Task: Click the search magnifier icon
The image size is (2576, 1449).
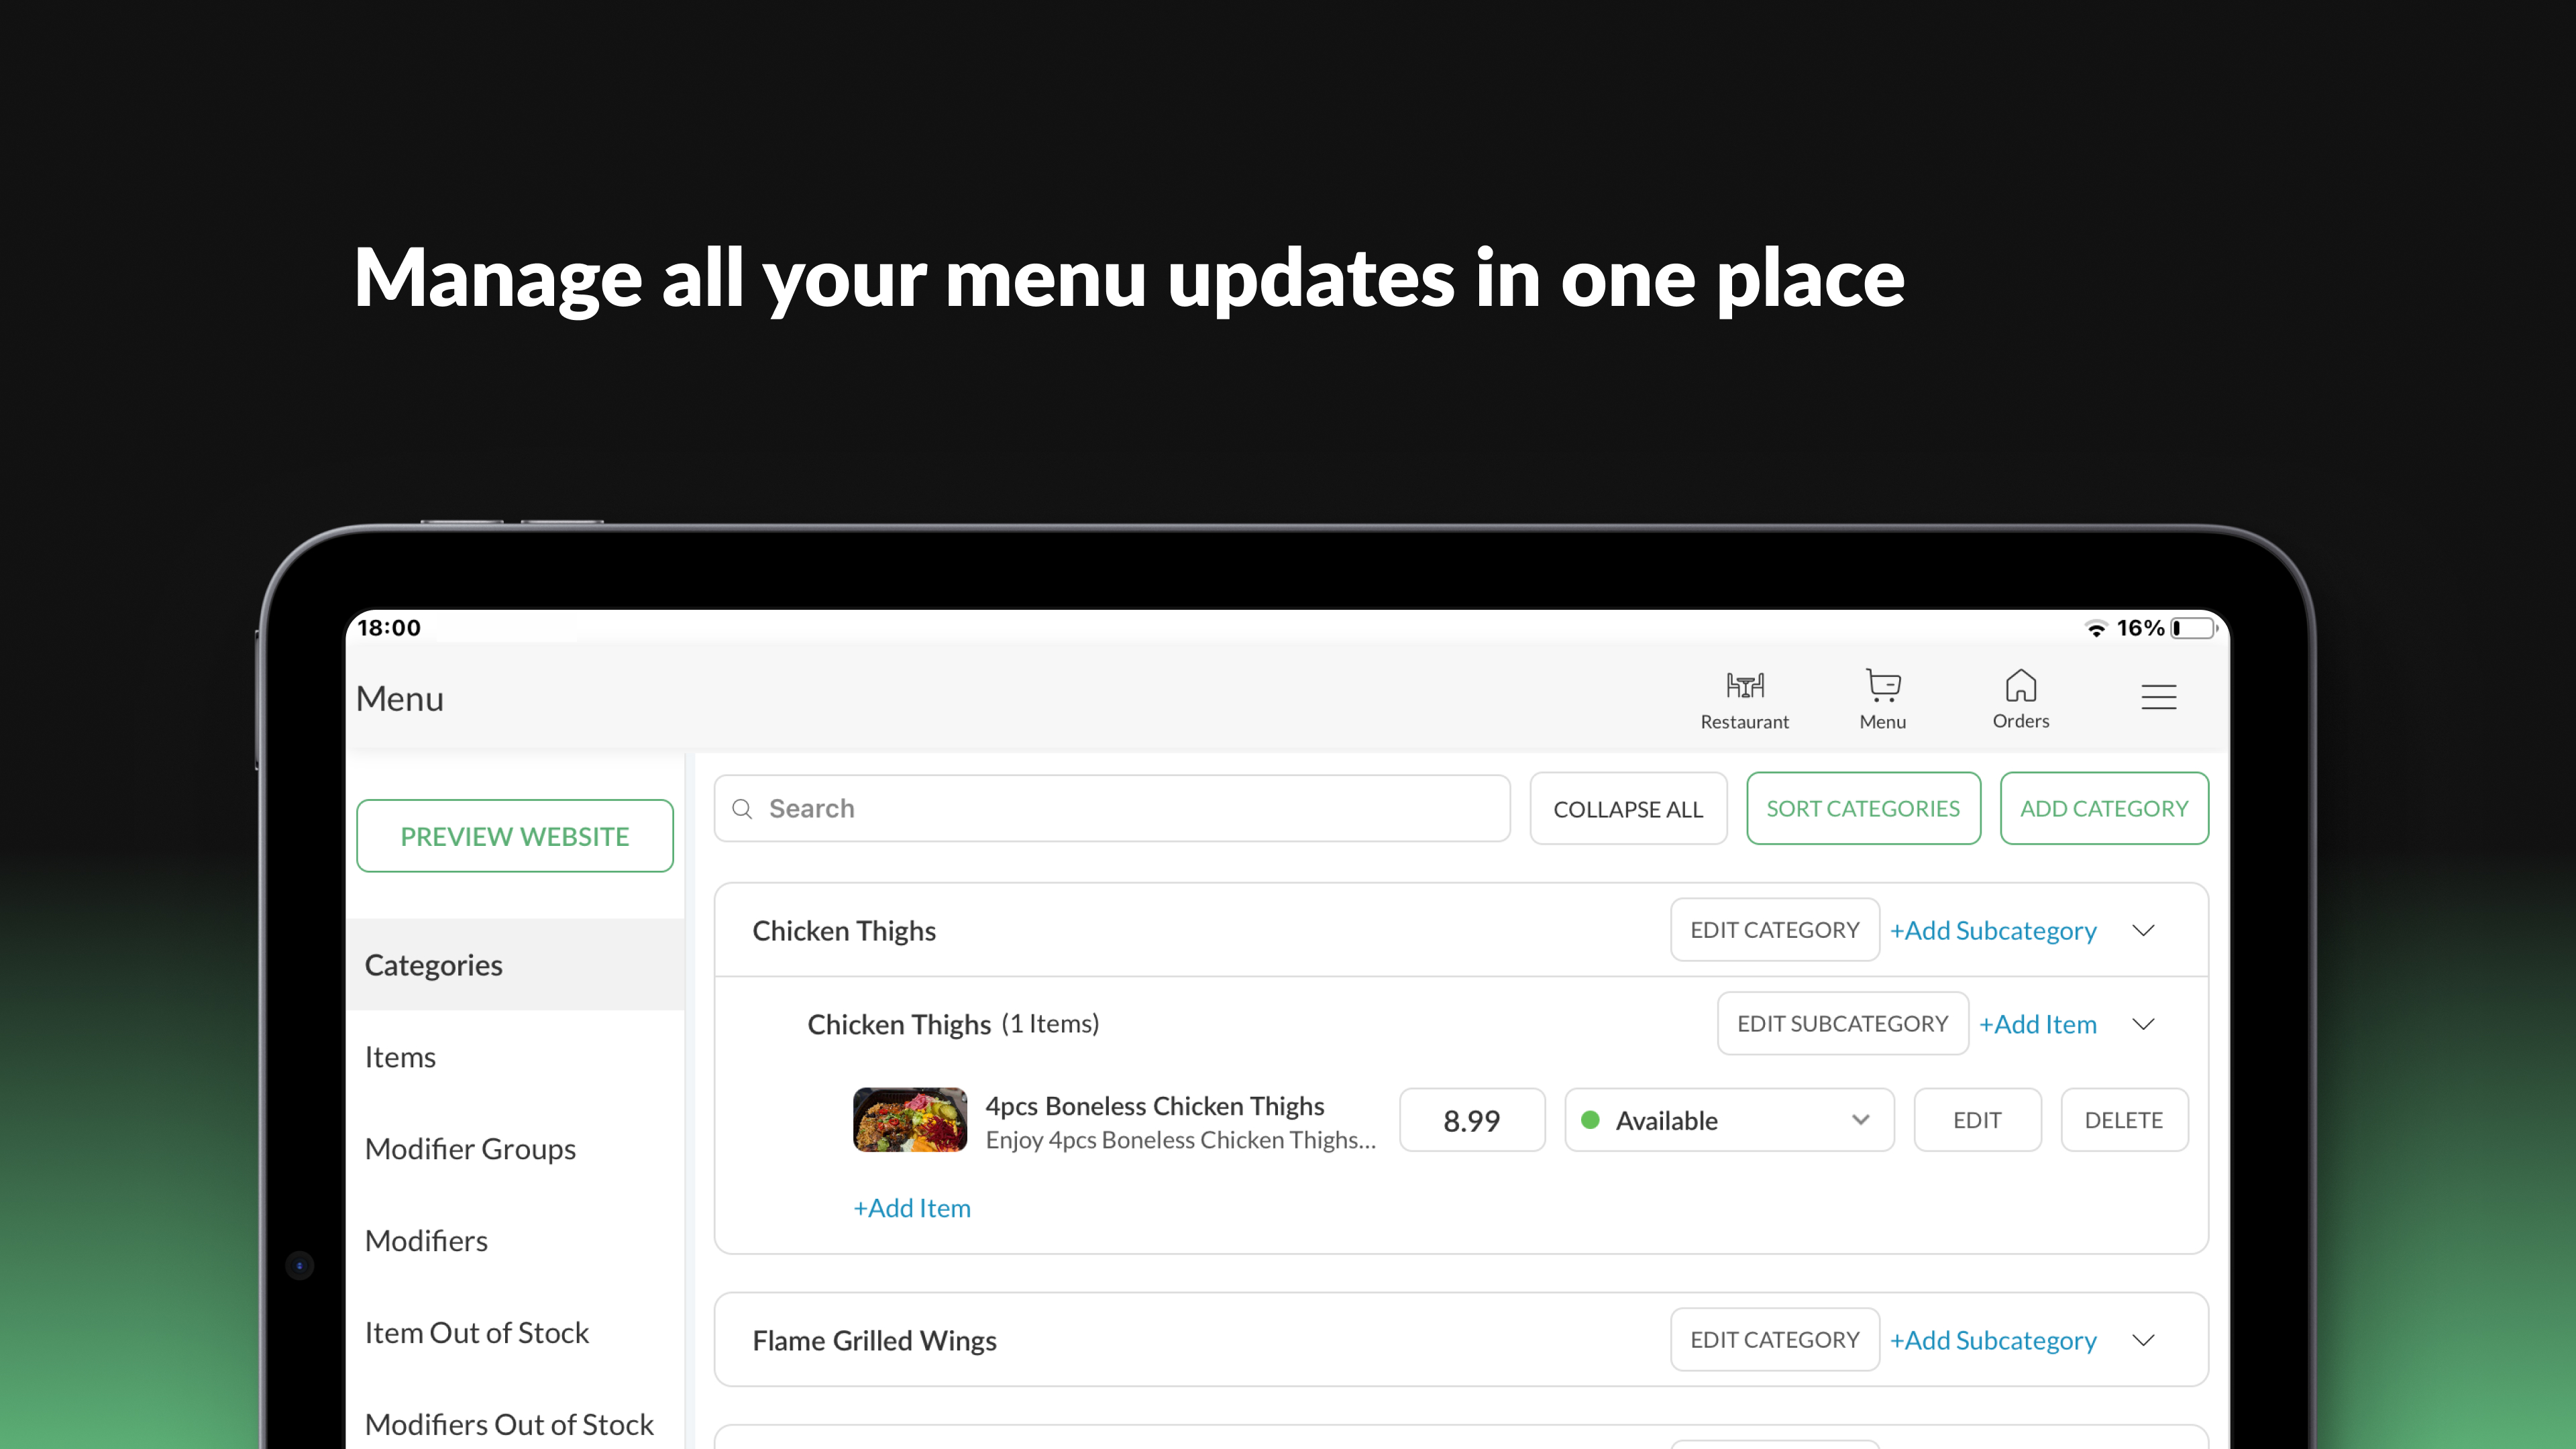Action: tap(742, 809)
